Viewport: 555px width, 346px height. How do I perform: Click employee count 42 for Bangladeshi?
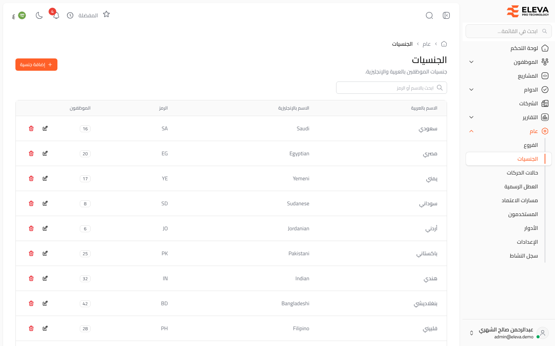click(85, 304)
